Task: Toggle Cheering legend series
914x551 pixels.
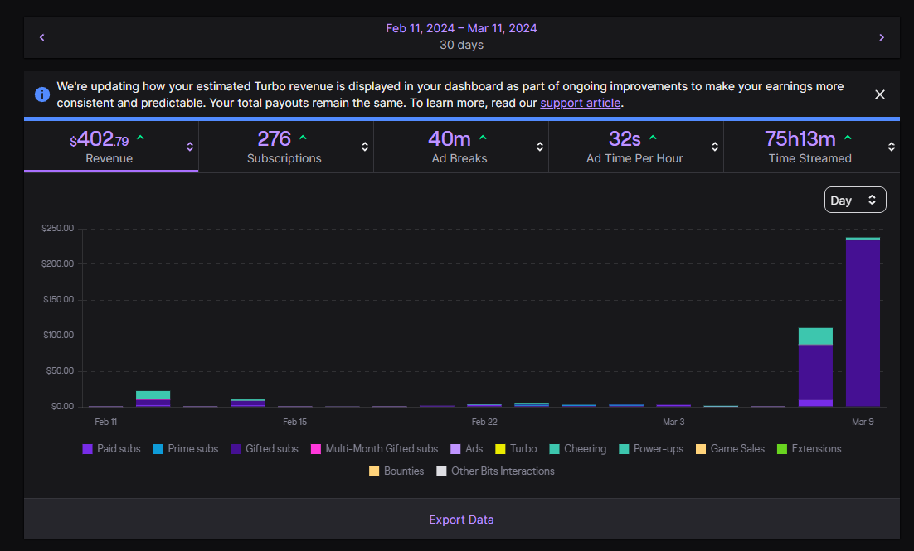Action: [x=577, y=449]
